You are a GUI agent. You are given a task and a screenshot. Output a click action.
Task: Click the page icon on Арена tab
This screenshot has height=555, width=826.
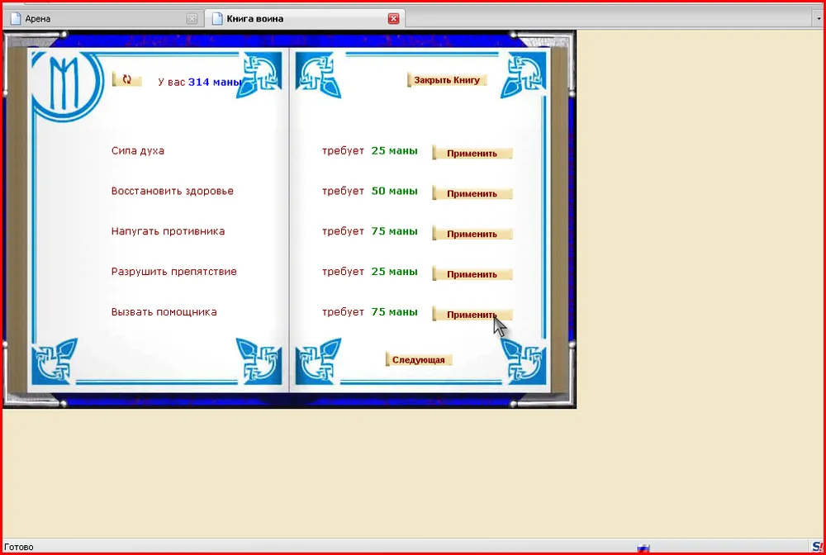click(16, 18)
